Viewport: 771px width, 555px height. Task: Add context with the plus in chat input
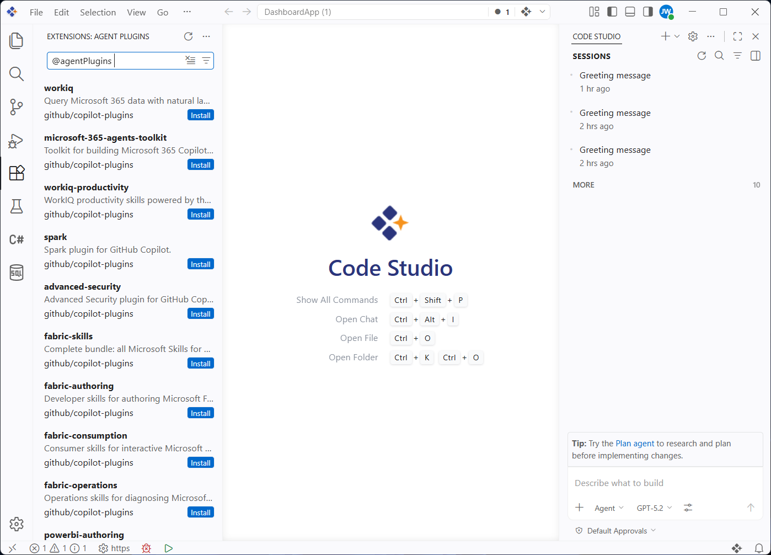coord(580,508)
